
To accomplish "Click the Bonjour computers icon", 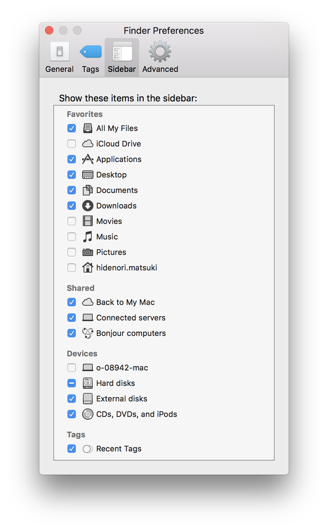I will (87, 333).
